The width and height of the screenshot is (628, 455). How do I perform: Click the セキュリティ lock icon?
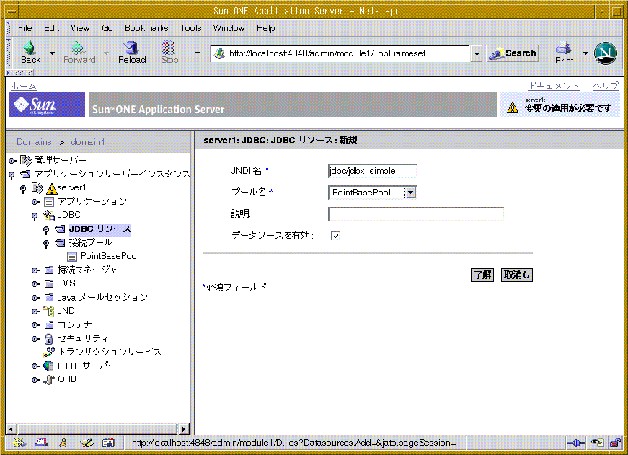click(x=48, y=339)
